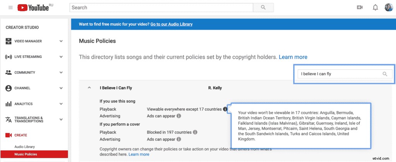Open the notifications bell
This screenshot has width=396, height=162.
(375, 8)
